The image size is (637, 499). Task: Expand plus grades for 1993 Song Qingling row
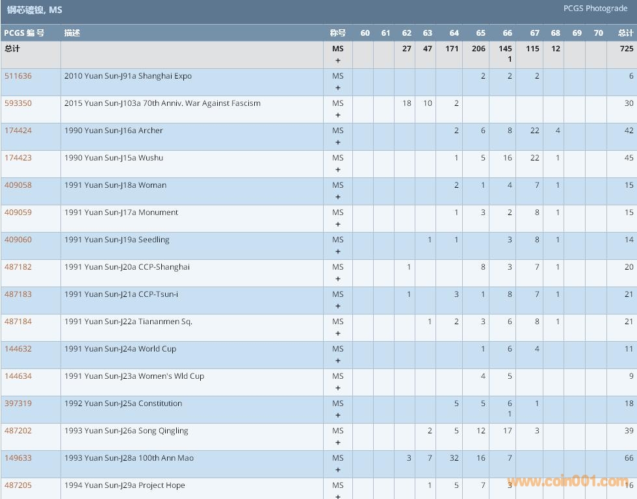338,442
